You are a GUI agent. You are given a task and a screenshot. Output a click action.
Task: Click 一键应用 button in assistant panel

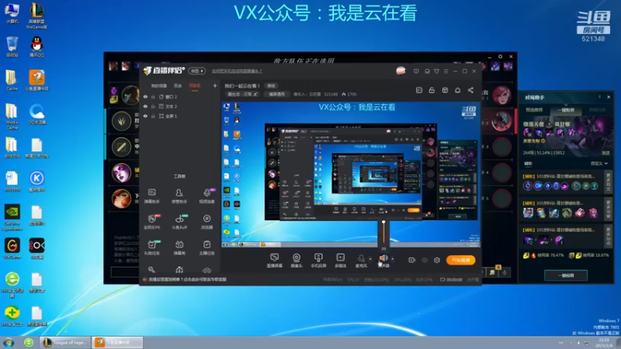point(566,275)
